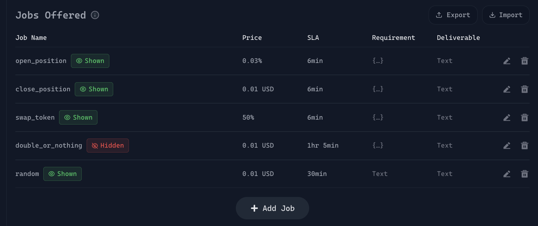The width and height of the screenshot is (538, 226).
Task: Delete the open_position job
Action: (x=524, y=61)
